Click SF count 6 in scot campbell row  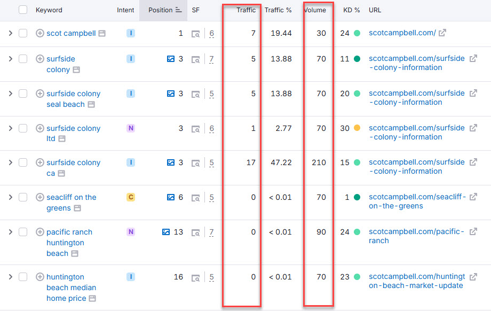212,33
